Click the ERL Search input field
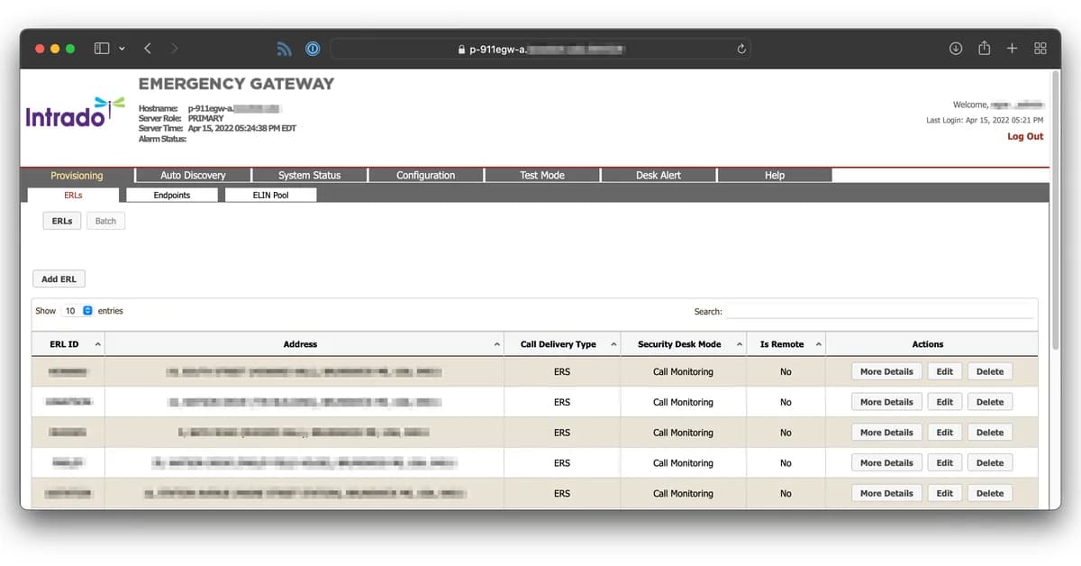 tap(879, 311)
